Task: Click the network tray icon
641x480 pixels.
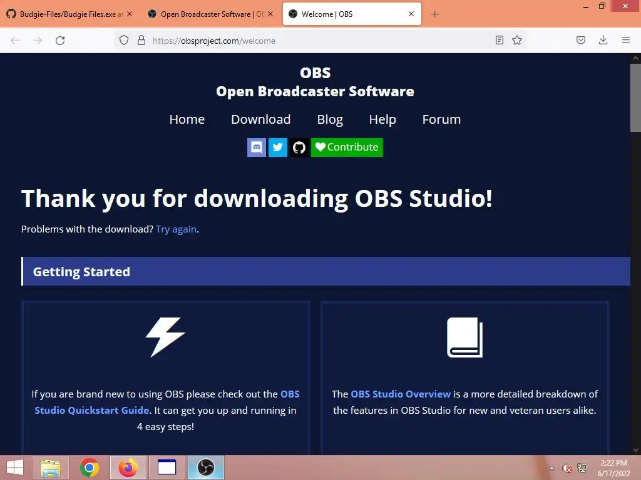Action: (582, 468)
